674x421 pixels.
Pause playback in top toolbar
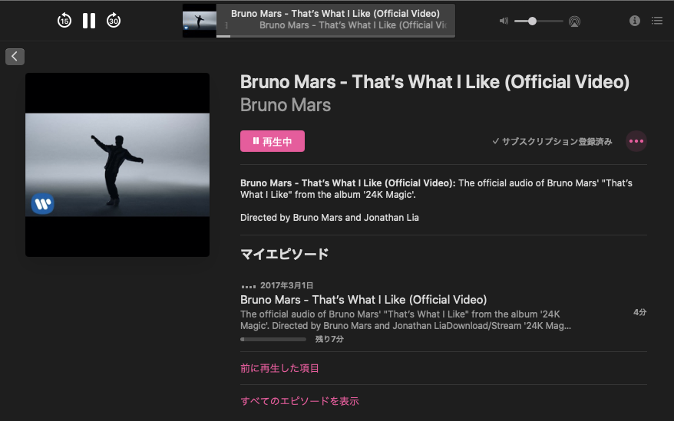pos(89,20)
